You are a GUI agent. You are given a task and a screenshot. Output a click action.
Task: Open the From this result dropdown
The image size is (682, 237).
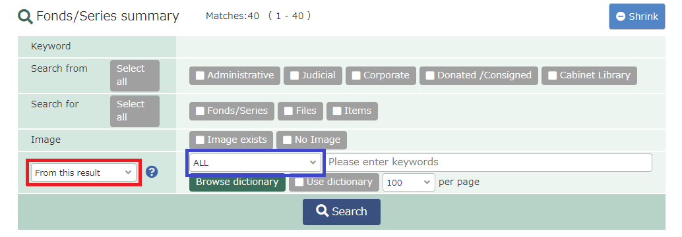coord(84,172)
